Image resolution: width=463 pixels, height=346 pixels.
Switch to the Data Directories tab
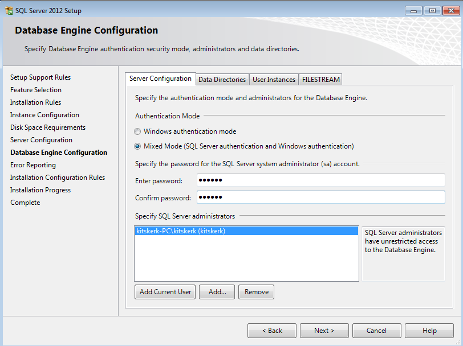pyautogui.click(x=222, y=80)
